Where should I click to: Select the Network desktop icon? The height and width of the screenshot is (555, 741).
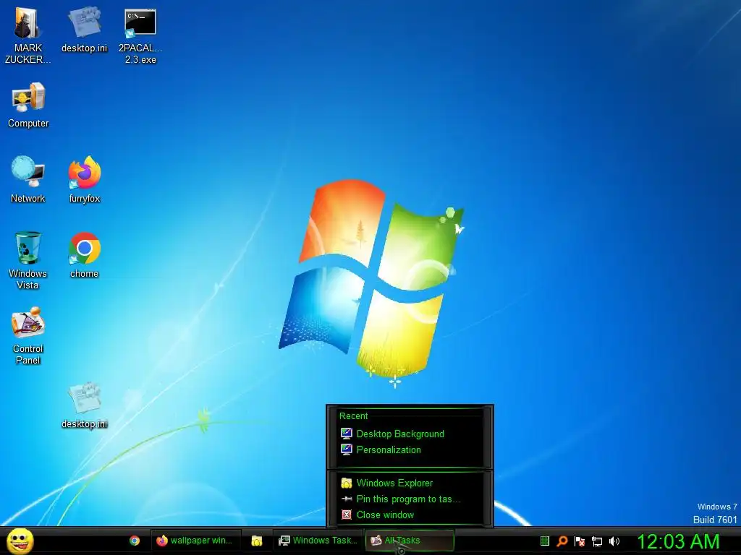(x=28, y=180)
